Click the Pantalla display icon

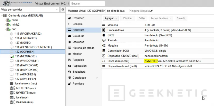[104, 41]
